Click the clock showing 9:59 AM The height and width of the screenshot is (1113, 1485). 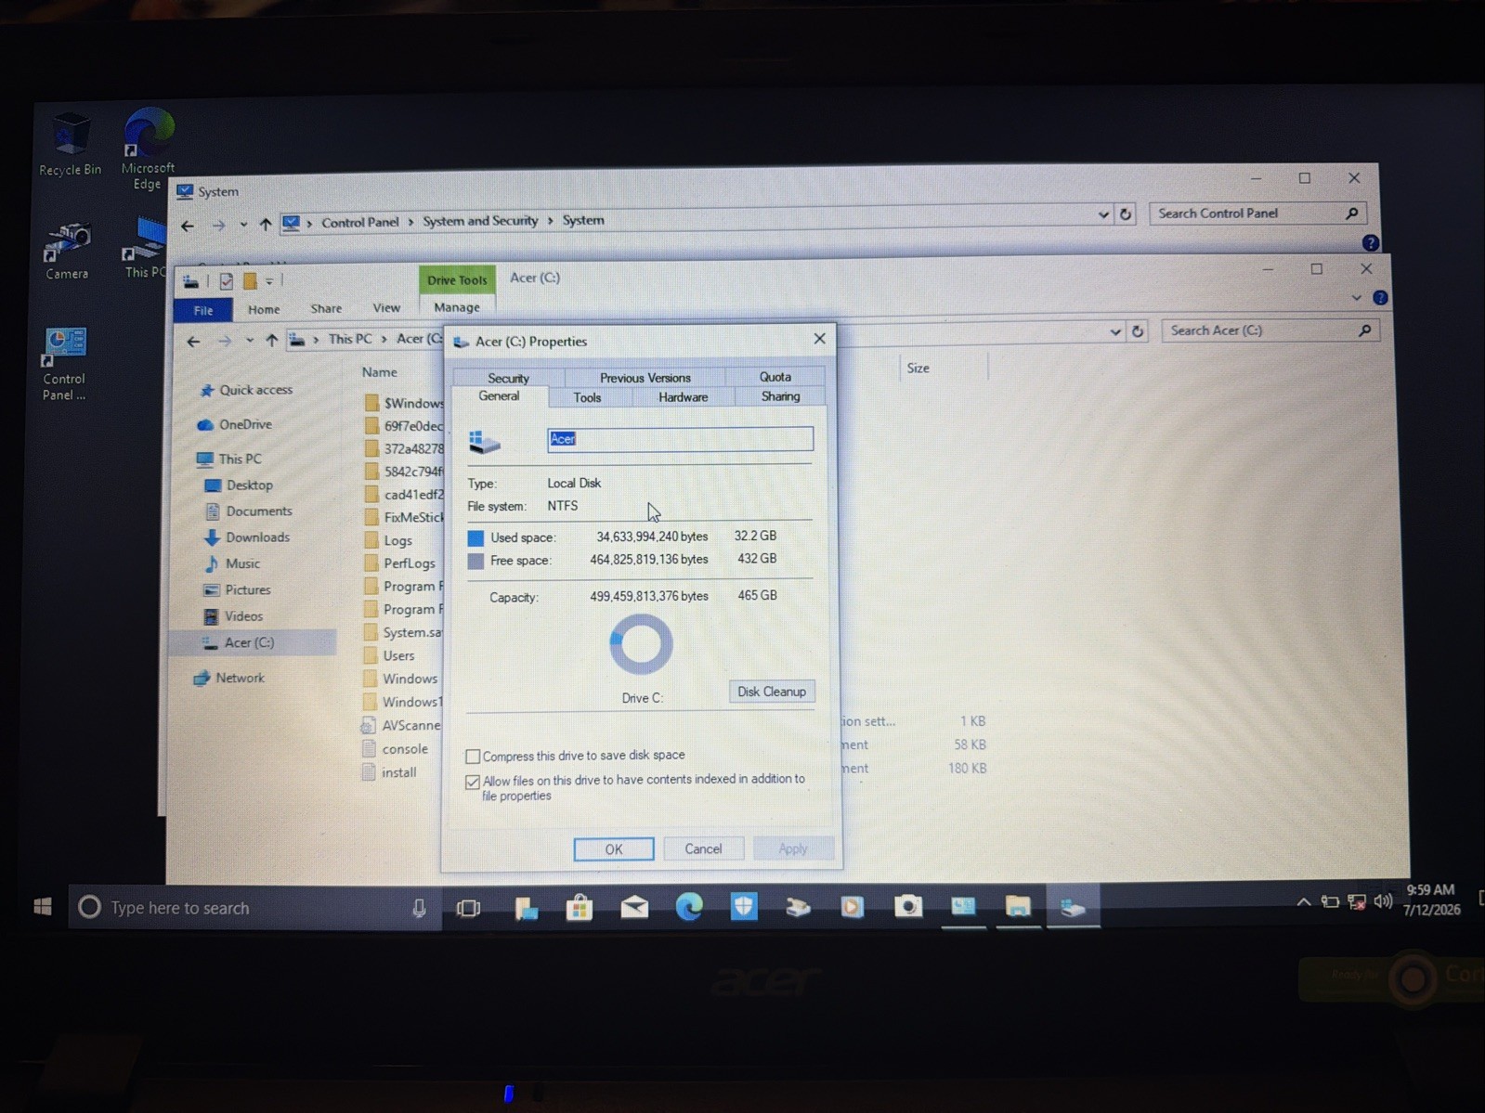point(1430,890)
